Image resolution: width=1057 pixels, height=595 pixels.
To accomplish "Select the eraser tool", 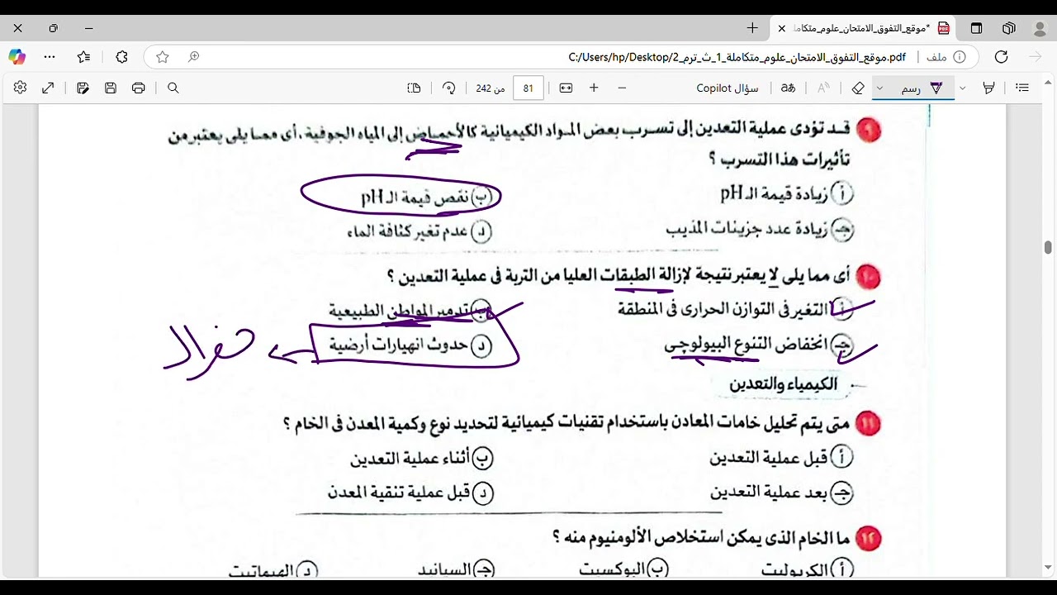I will click(858, 88).
